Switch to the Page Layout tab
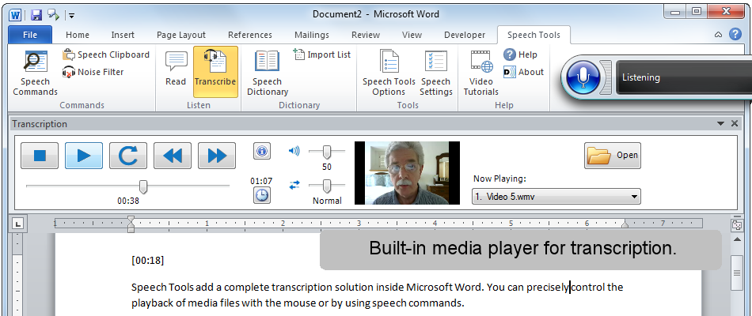This screenshot has height=316, width=752. pyautogui.click(x=180, y=35)
